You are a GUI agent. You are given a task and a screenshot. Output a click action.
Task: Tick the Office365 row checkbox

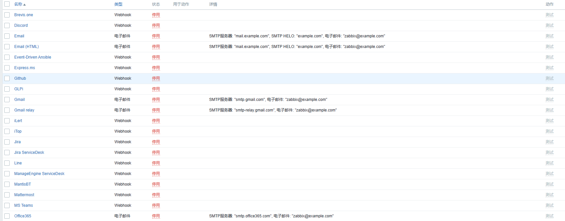pos(7,216)
